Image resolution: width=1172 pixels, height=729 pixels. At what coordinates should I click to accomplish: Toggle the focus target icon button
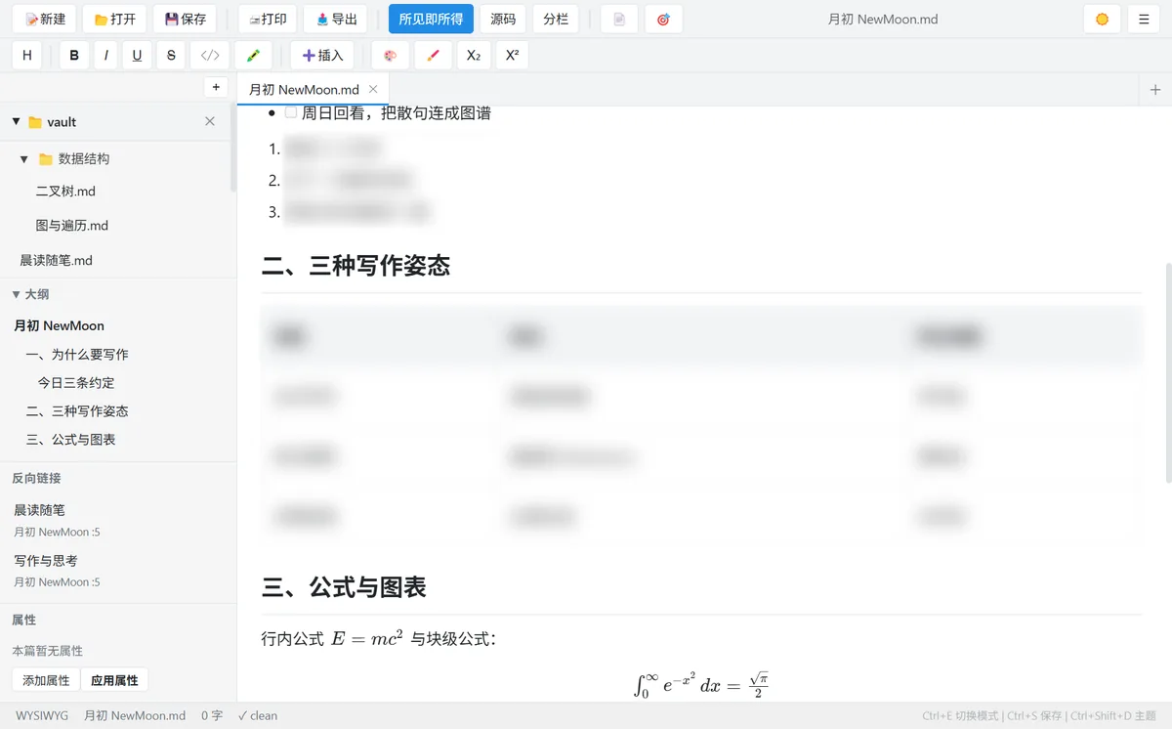663,19
